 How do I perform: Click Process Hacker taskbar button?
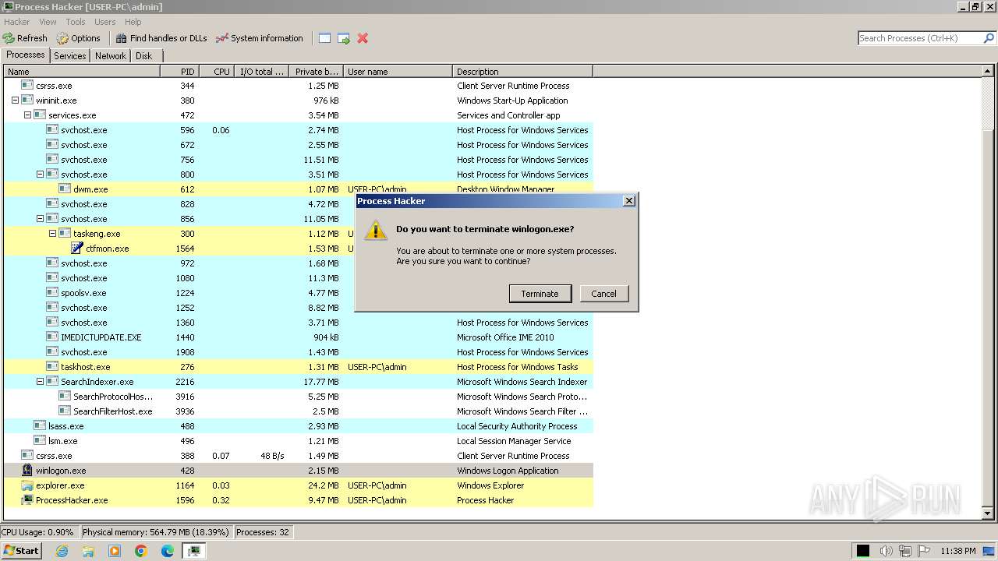click(x=193, y=551)
